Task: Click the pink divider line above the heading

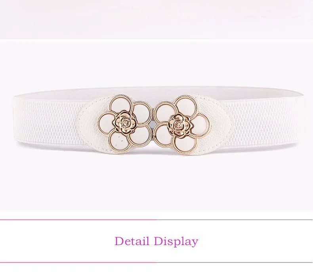Action: (78, 220)
